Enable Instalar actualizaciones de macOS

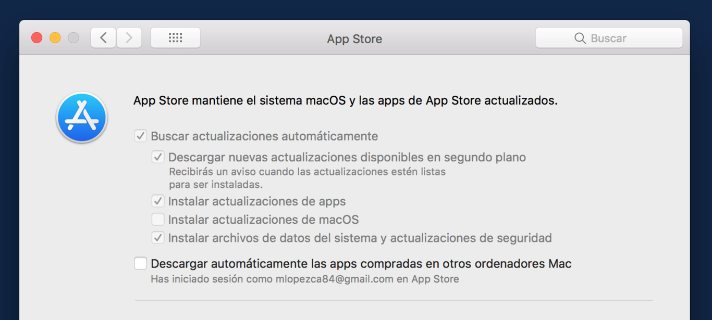158,220
